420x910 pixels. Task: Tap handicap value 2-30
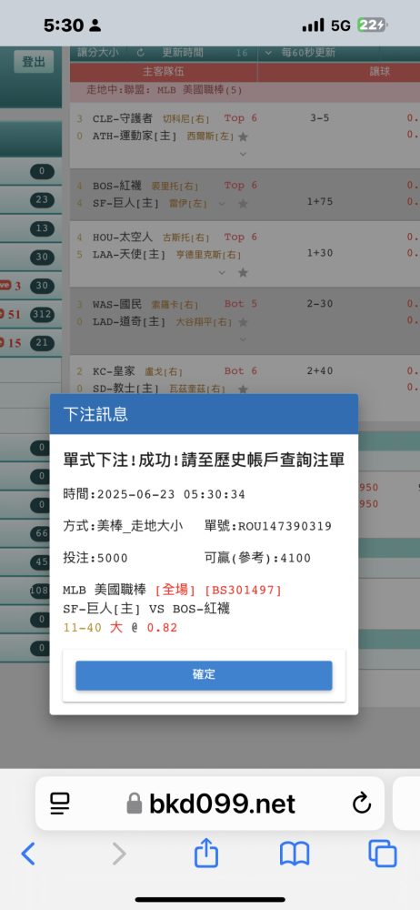pyautogui.click(x=320, y=304)
